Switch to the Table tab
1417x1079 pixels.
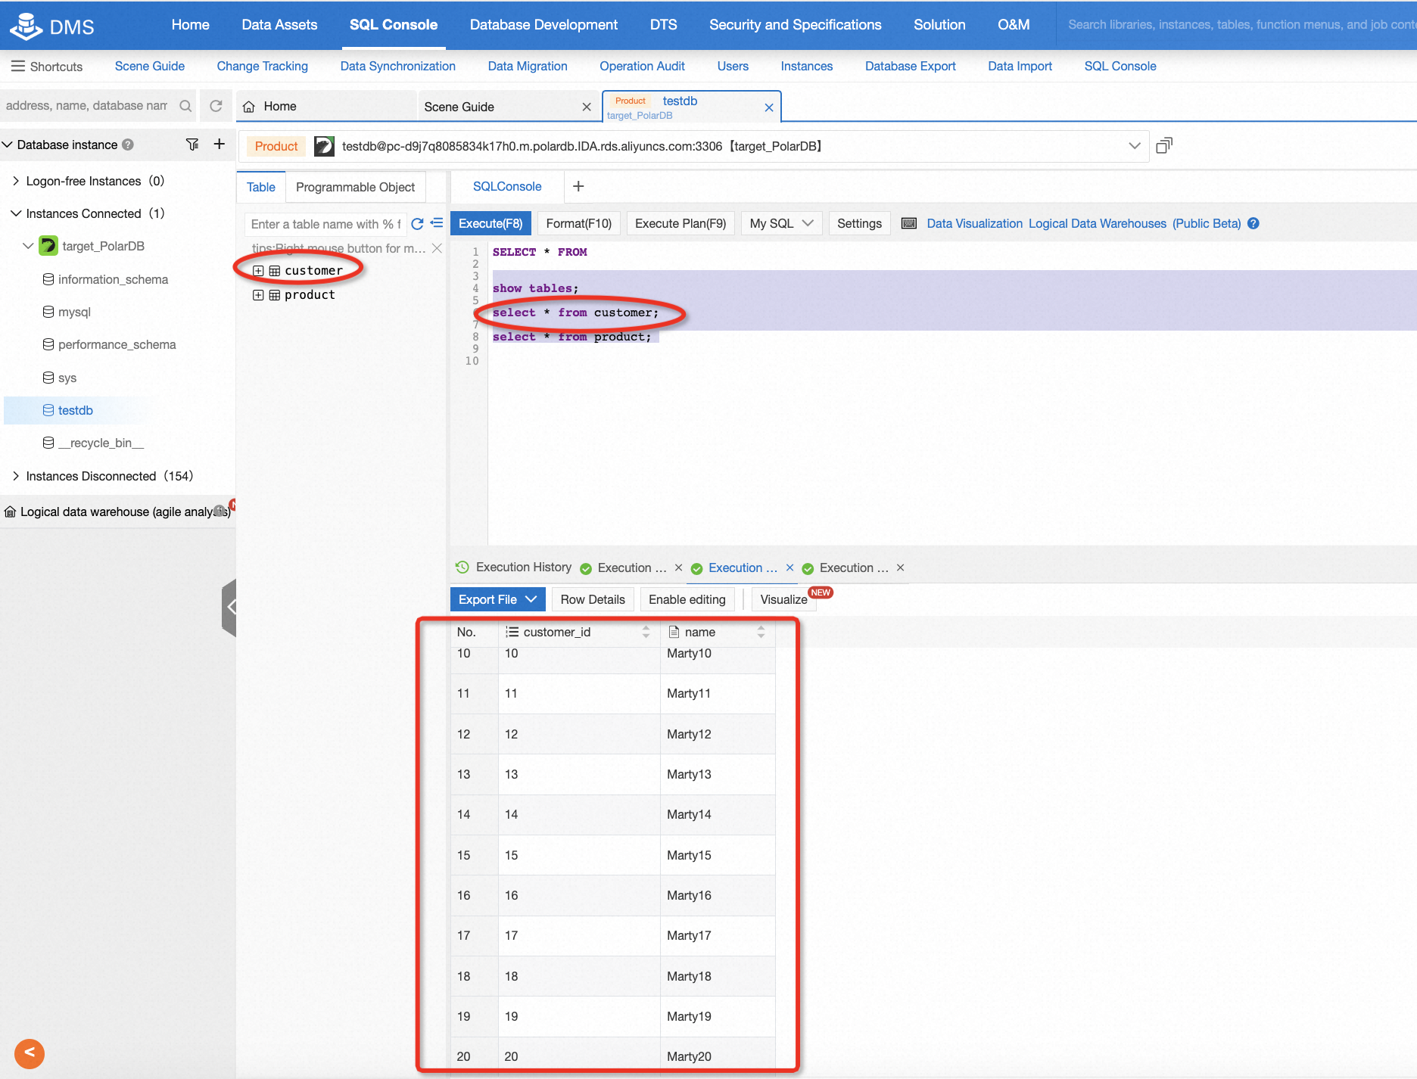261,187
